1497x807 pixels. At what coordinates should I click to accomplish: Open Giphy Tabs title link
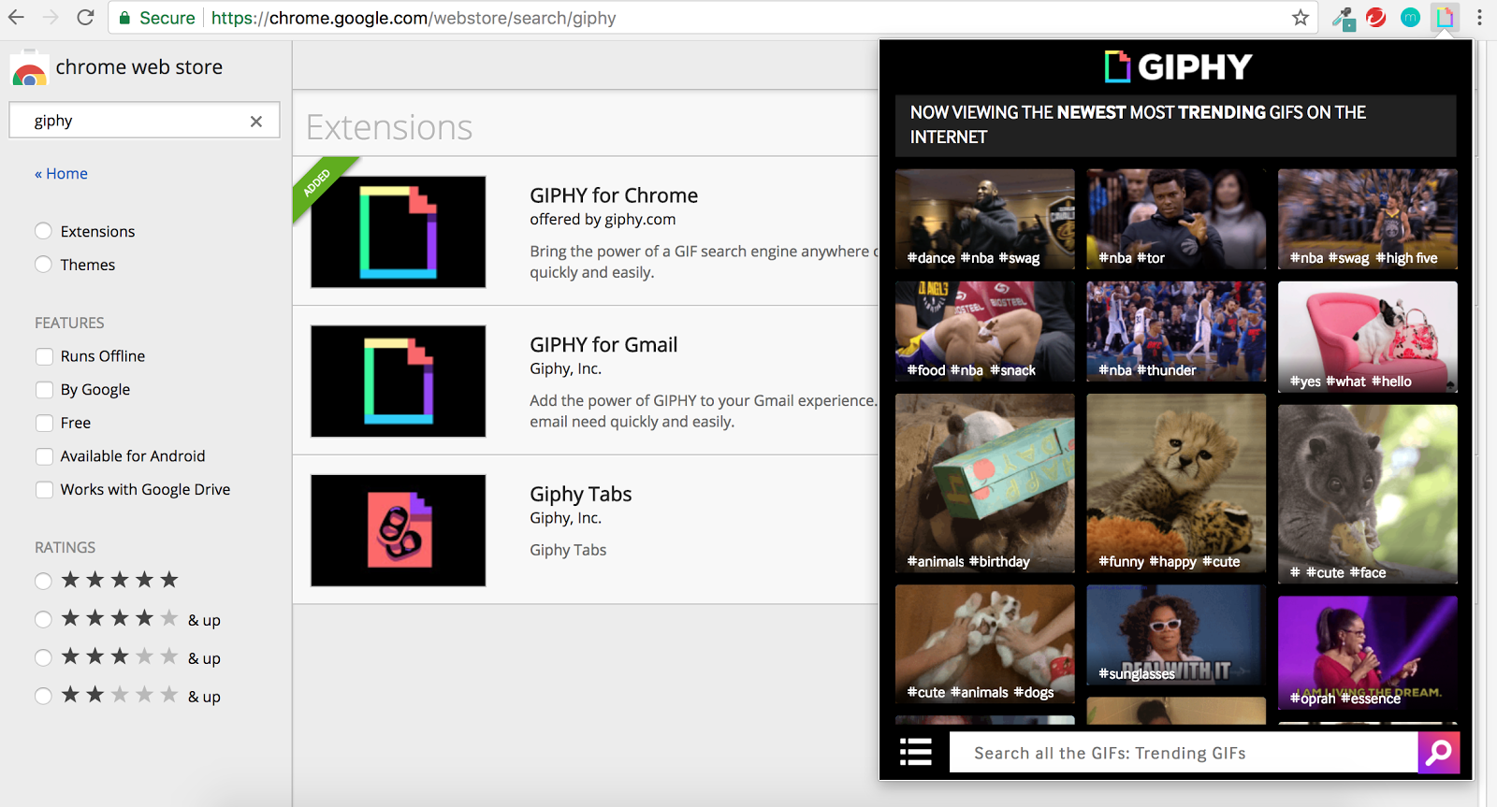(580, 494)
